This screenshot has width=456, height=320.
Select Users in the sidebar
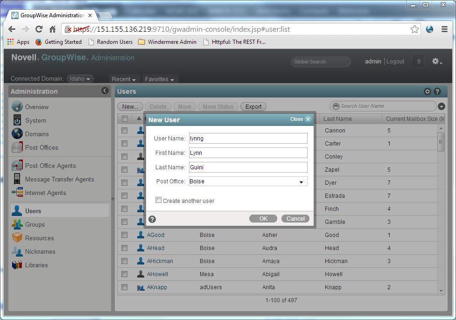click(60, 211)
